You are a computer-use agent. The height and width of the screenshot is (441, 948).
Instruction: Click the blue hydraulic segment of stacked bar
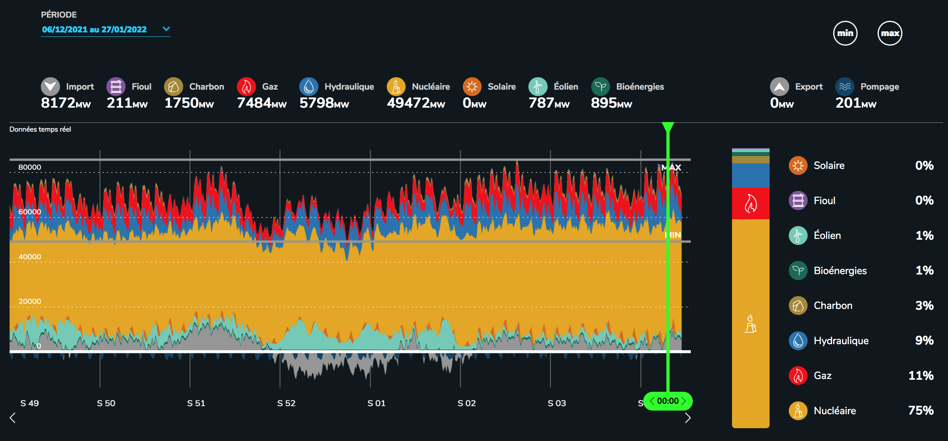(751, 175)
